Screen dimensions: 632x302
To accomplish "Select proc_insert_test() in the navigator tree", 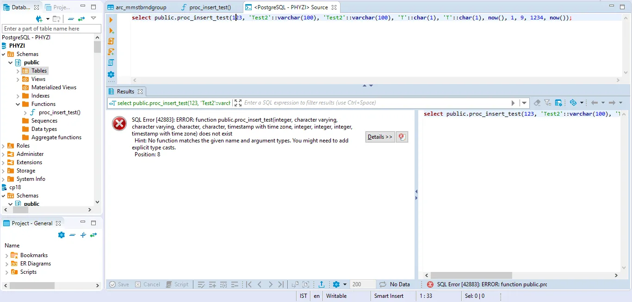I will 59,112.
